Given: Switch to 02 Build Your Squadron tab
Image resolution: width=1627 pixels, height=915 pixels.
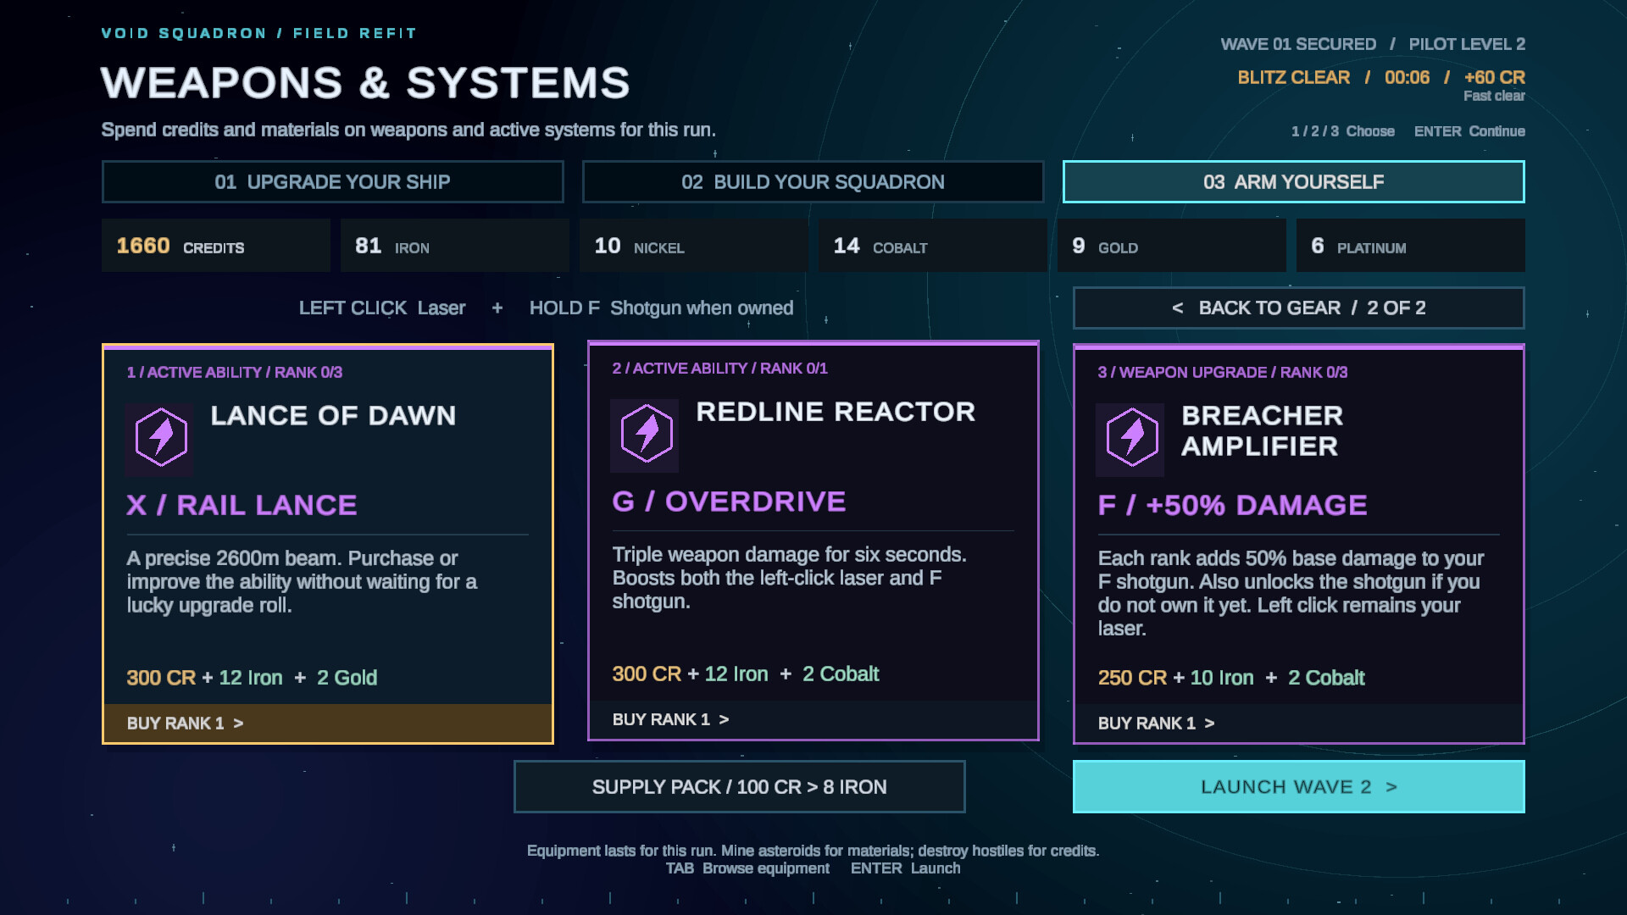Looking at the screenshot, I should pyautogui.click(x=813, y=182).
